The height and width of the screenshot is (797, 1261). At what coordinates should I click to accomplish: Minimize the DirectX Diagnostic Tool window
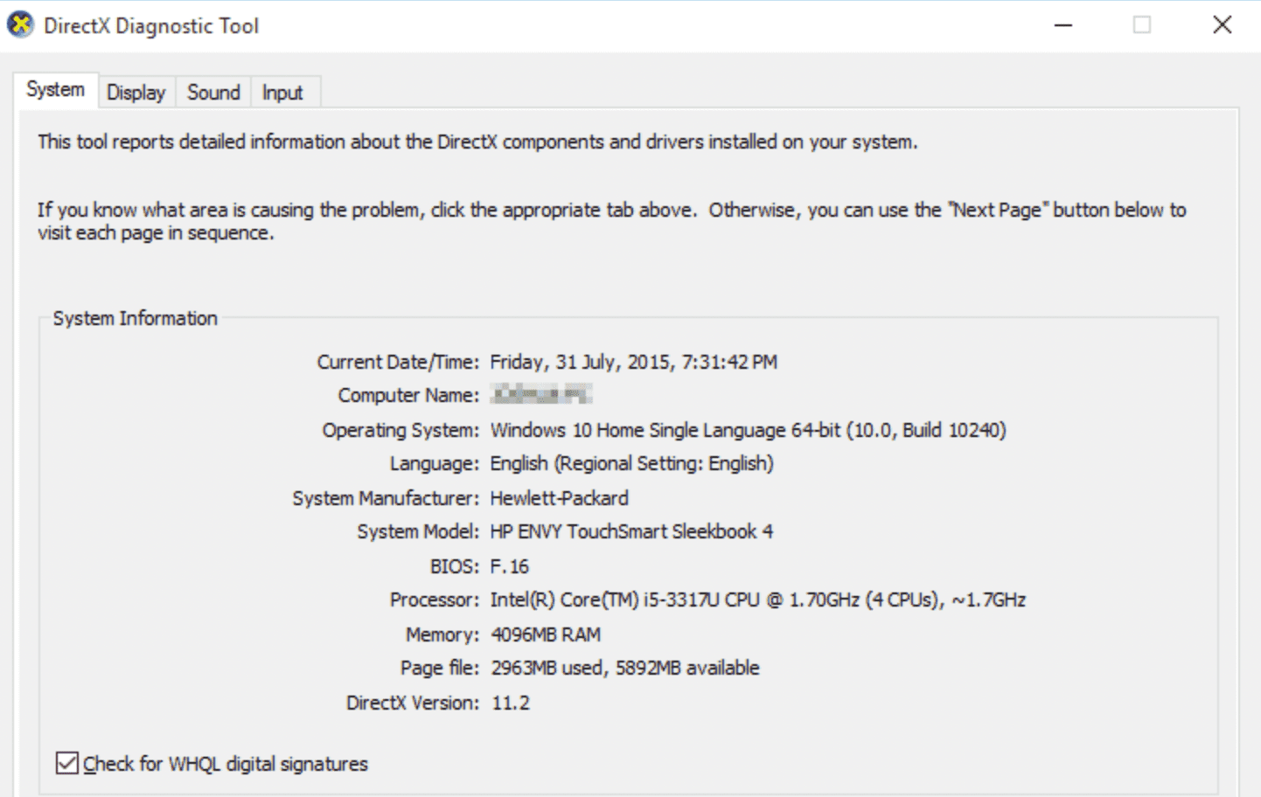click(1063, 25)
